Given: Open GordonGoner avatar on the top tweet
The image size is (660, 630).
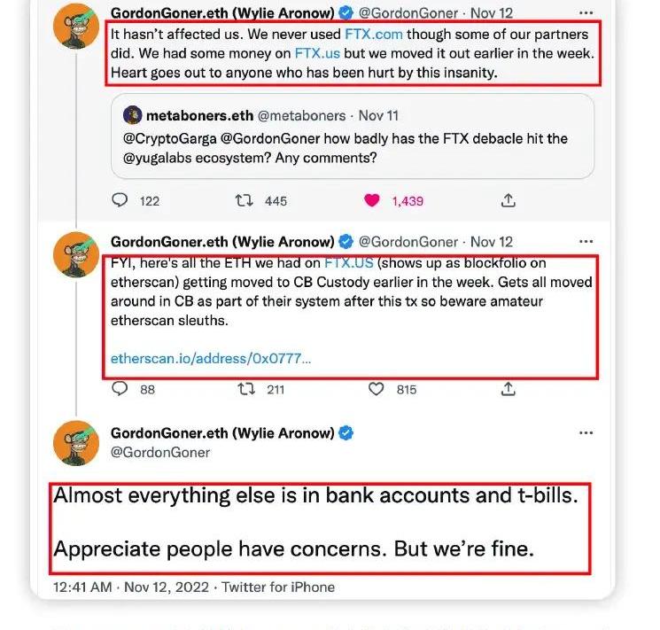Looking at the screenshot, I should pyautogui.click(x=76, y=27).
